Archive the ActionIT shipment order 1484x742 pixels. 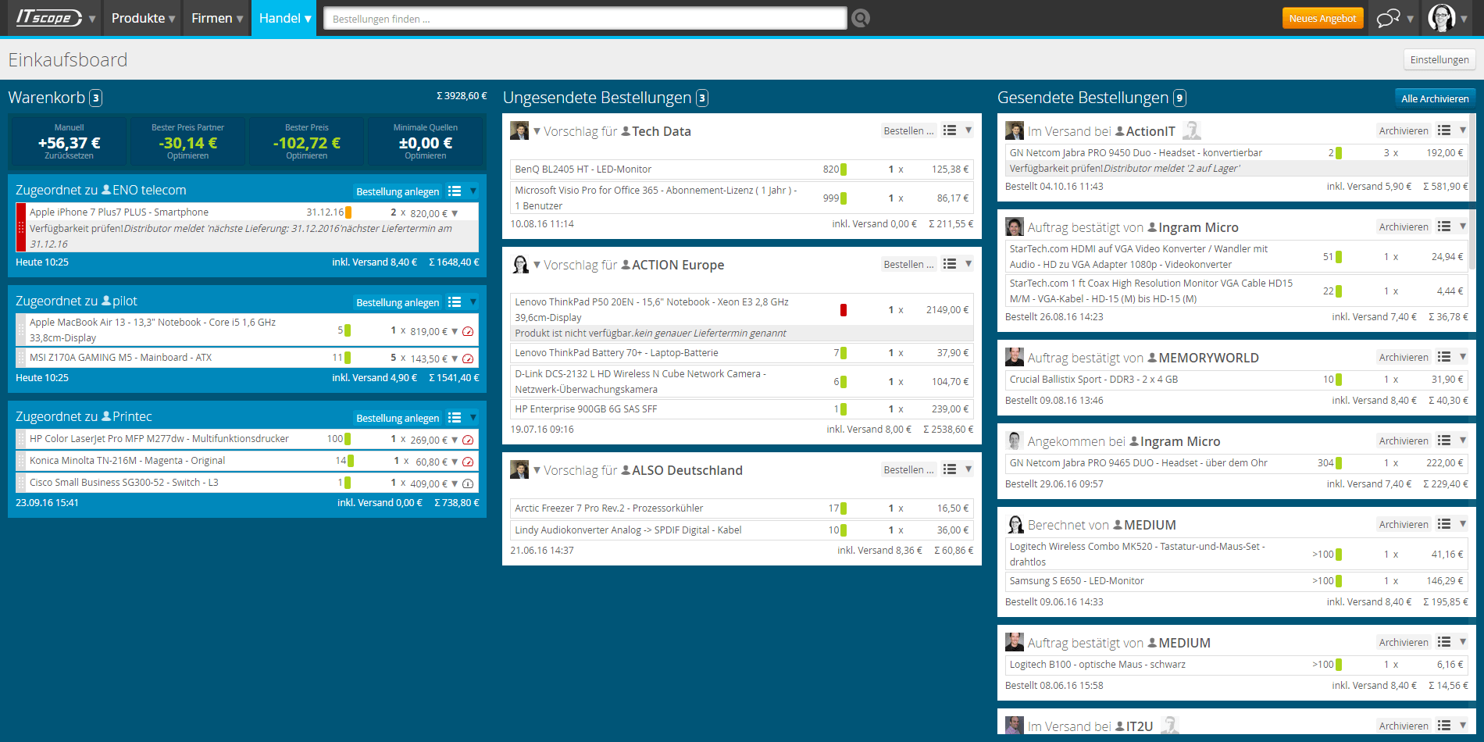(x=1404, y=130)
